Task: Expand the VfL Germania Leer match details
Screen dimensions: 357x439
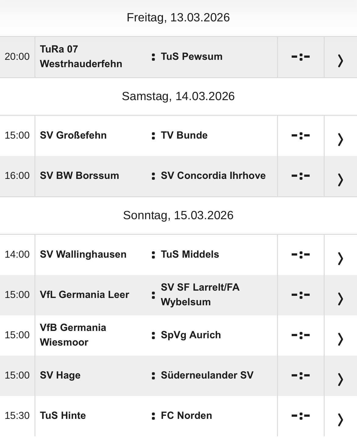Action: (340, 295)
